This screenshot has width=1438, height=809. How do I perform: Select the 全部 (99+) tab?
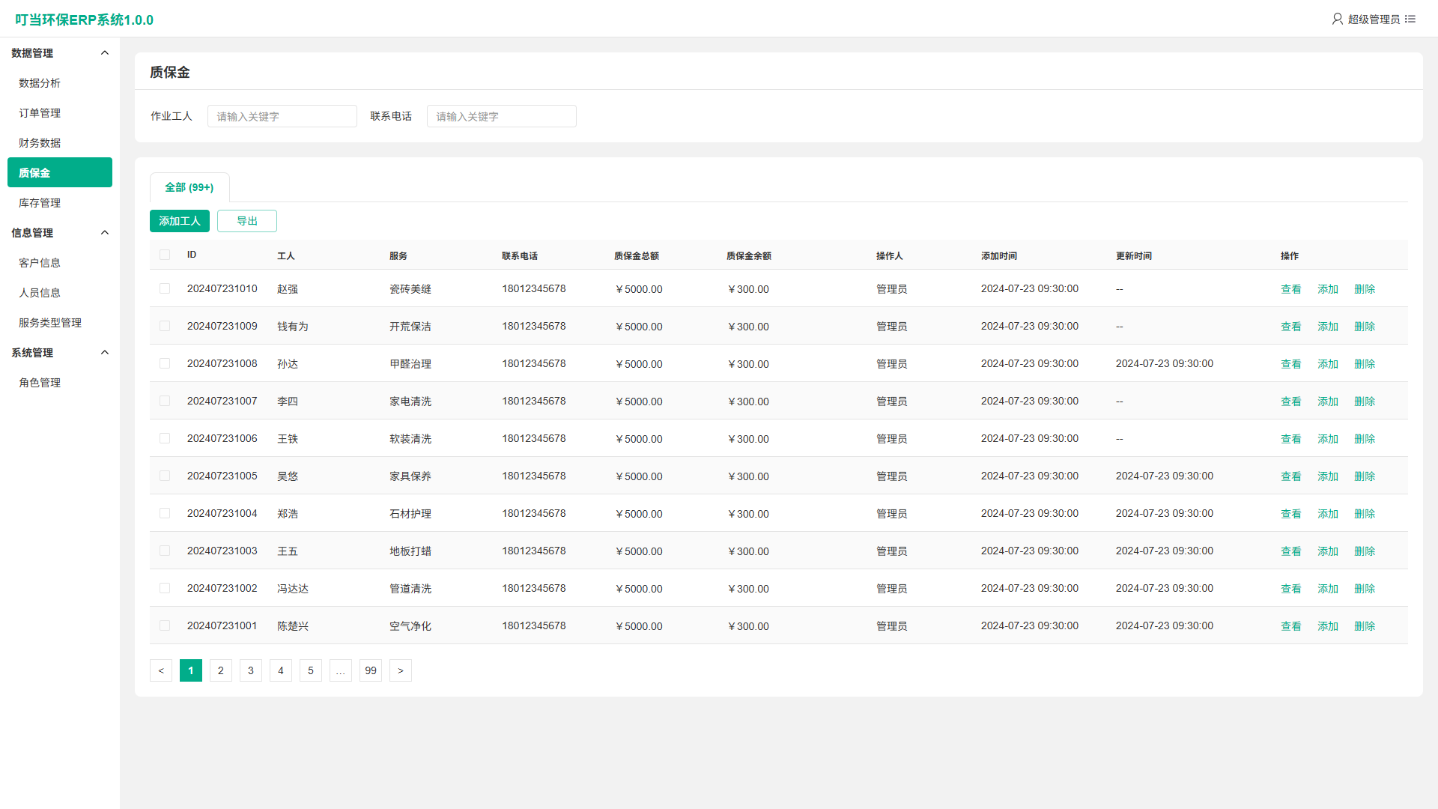point(189,187)
